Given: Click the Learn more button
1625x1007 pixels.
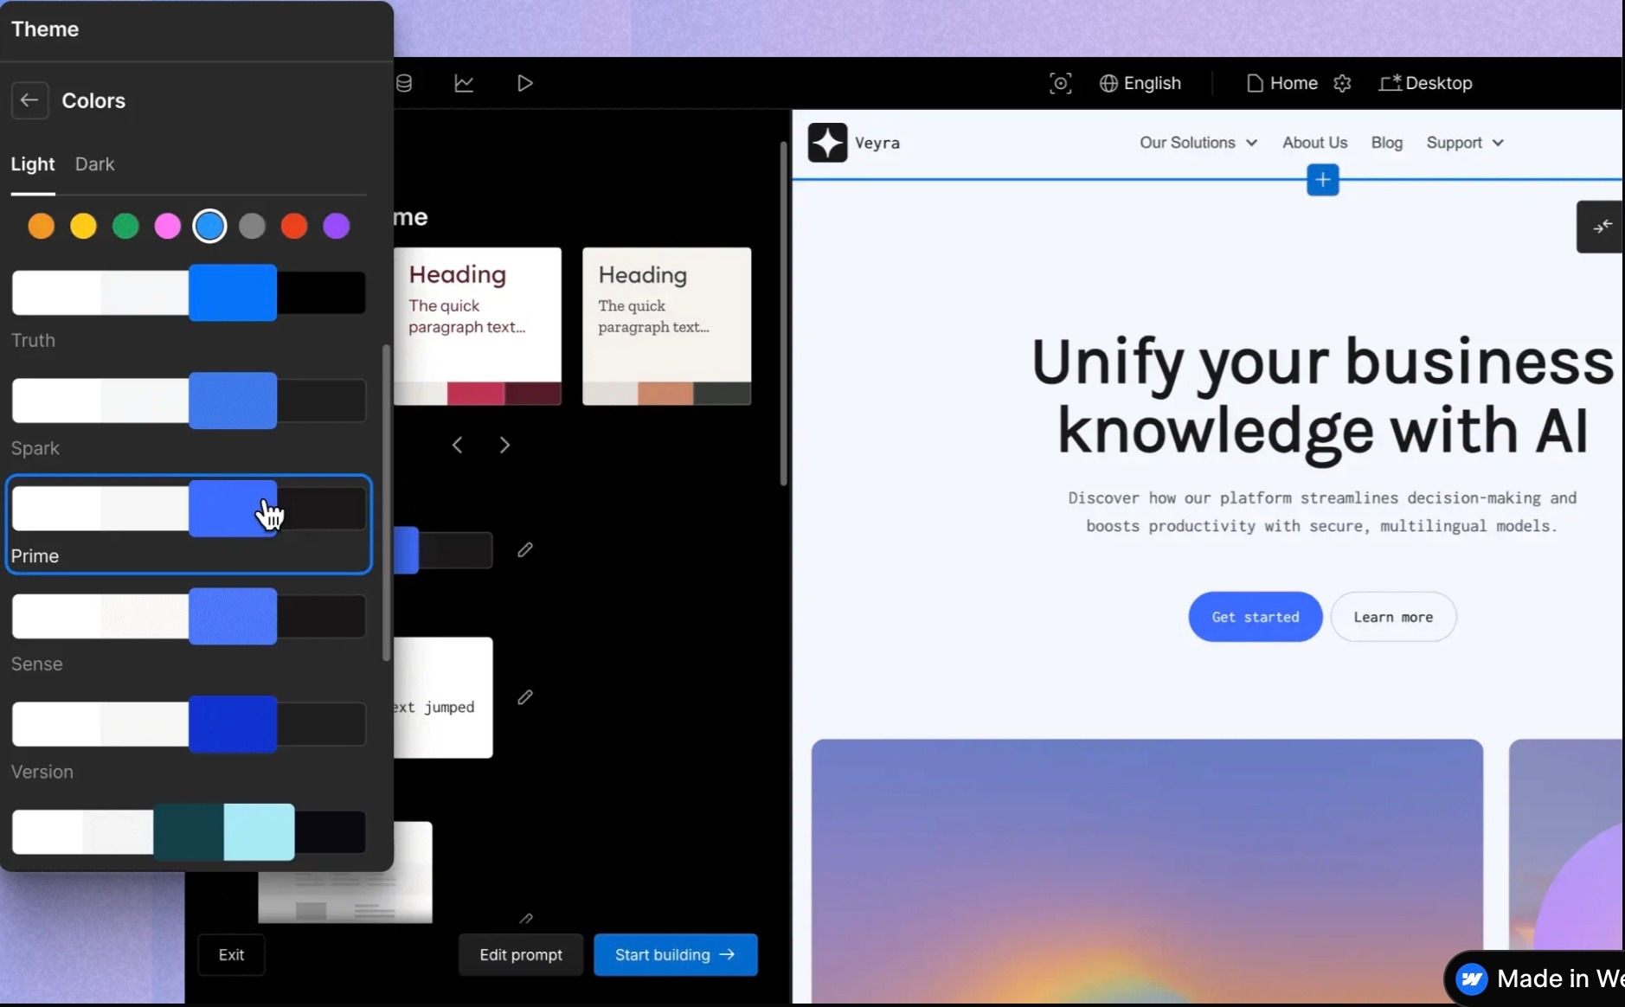Looking at the screenshot, I should (x=1393, y=617).
